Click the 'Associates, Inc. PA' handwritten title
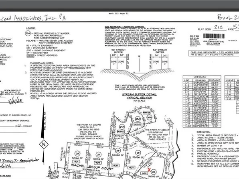This screenshot has height=179, width=239. [40, 18]
